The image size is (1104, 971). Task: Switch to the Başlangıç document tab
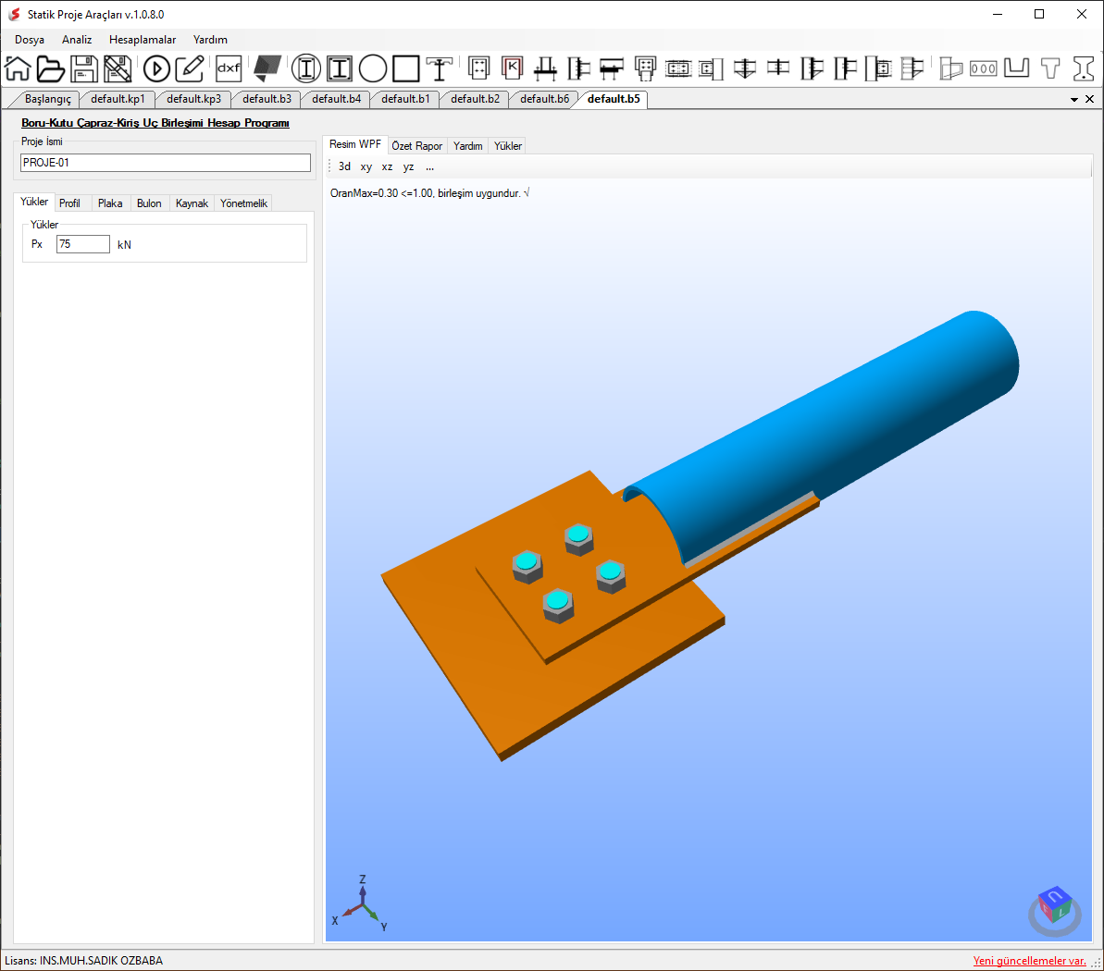point(48,99)
